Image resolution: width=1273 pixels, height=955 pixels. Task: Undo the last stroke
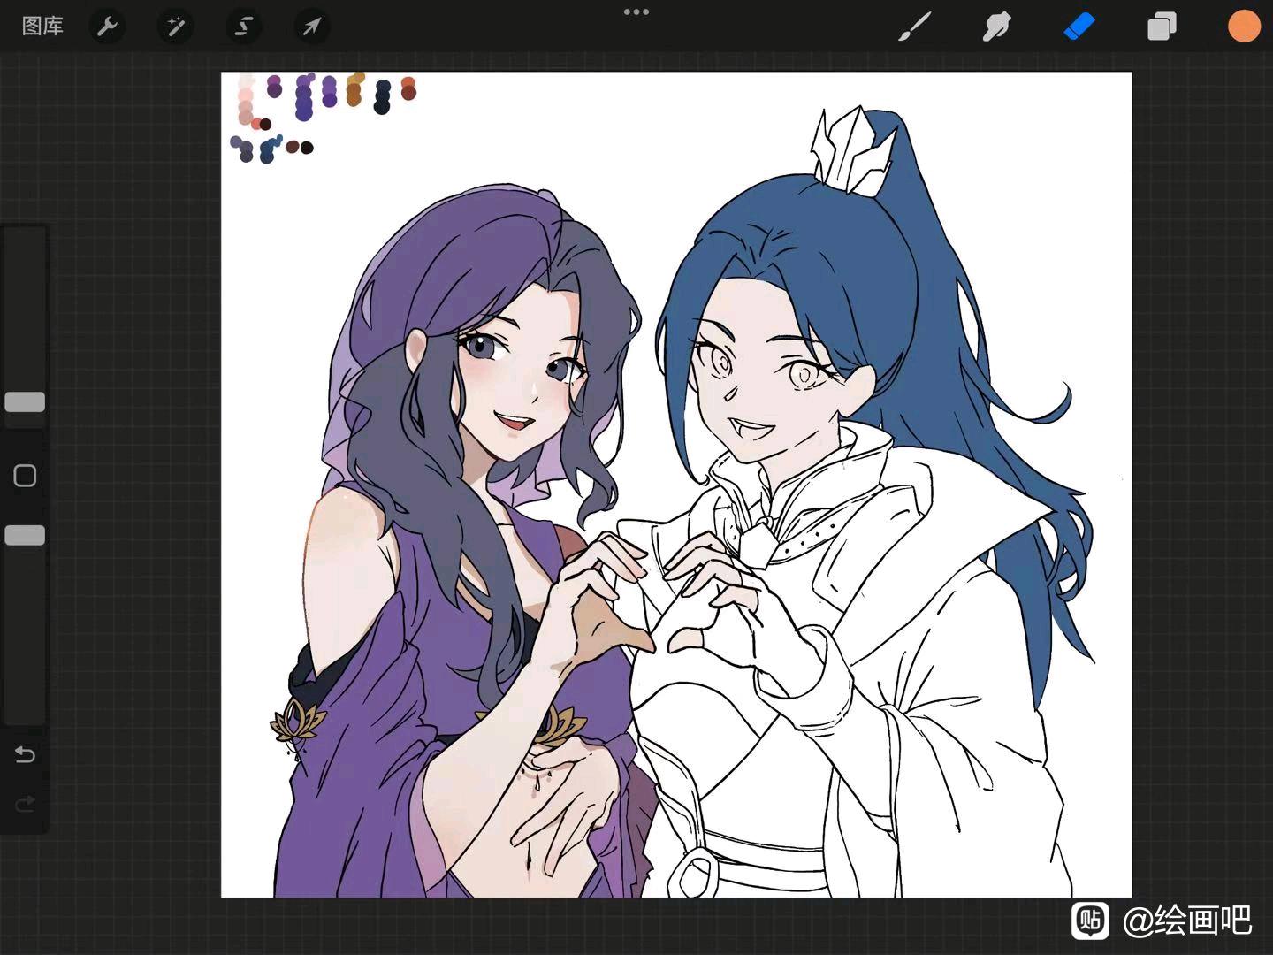click(25, 754)
